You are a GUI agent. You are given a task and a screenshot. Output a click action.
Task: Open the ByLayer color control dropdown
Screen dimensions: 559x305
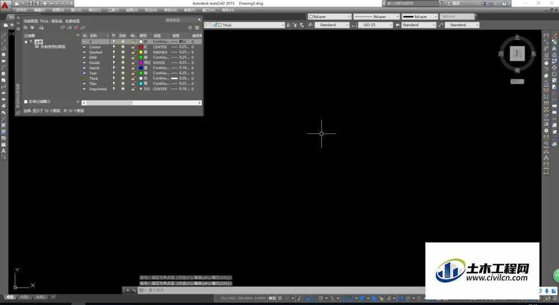[x=330, y=16]
